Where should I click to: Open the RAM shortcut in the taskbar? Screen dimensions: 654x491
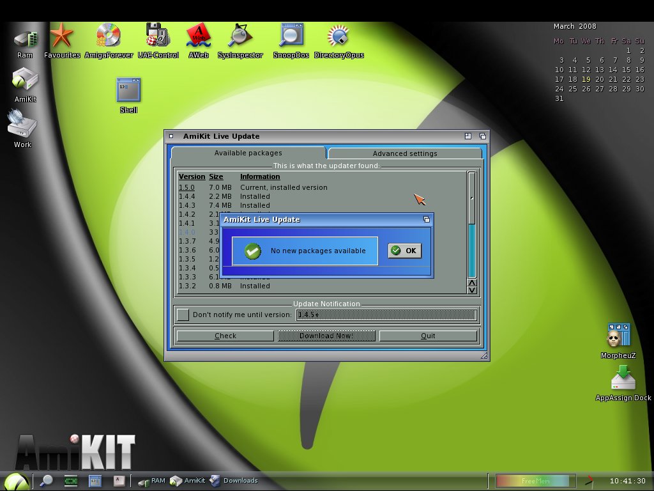[x=151, y=481]
